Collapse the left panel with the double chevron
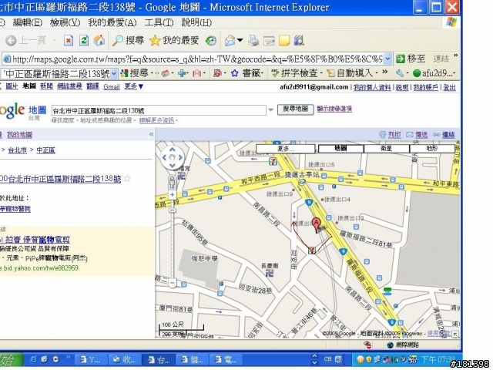493x370 pixels. [x=151, y=134]
